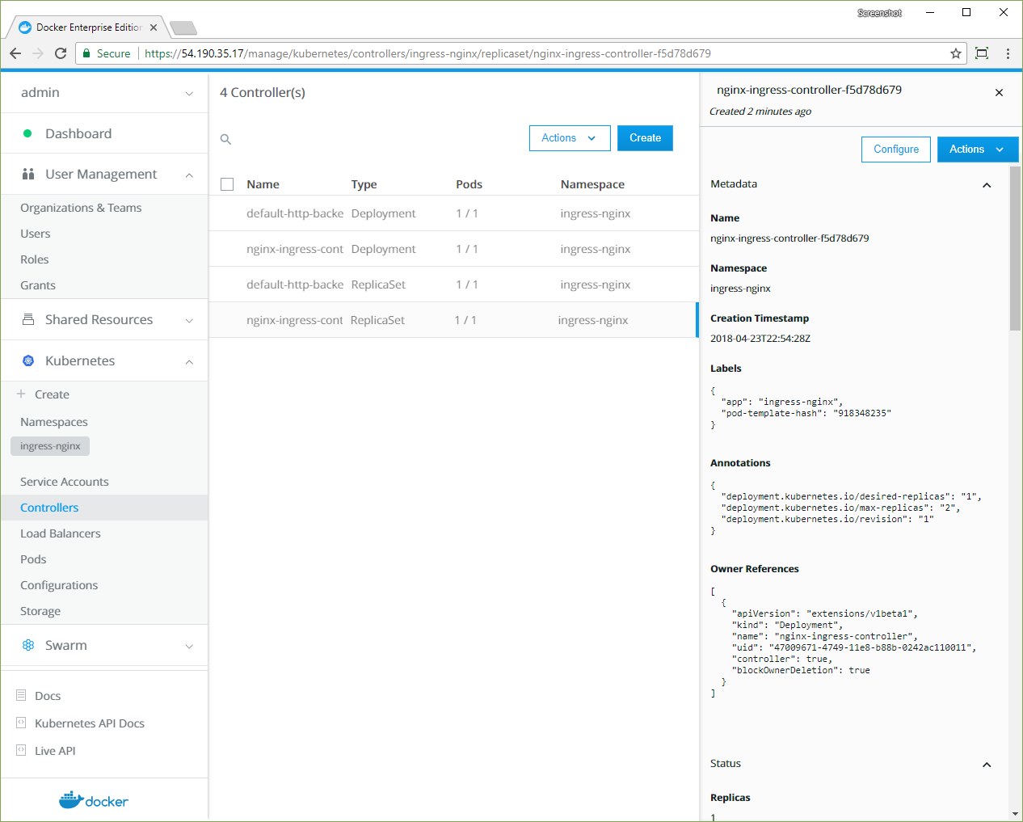Screen dimensions: 1023x822
Task: Click the Configure button
Action: tap(895, 150)
